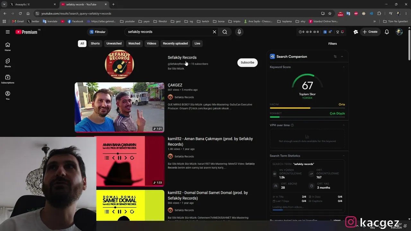This screenshot has width=411, height=231.
Task: Click the vidIQ IQ icon in the stats bar
Action: click(x=325, y=32)
